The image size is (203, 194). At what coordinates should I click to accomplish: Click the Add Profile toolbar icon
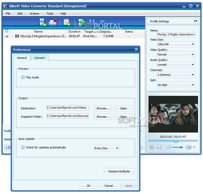point(67,22)
